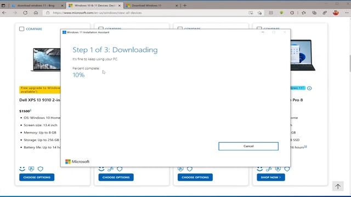Image resolution: width=351 pixels, height=197 pixels.
Task: Open the Favorites star menu
Action: [304, 13]
